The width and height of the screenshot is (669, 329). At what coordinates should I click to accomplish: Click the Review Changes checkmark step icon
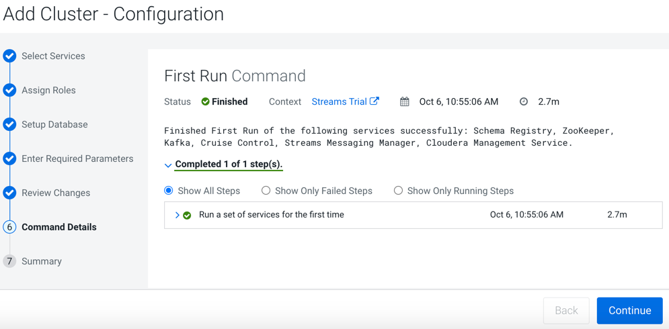(9, 193)
